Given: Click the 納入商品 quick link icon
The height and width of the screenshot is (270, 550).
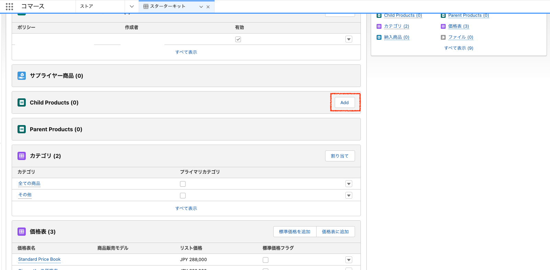Looking at the screenshot, I should (379, 37).
